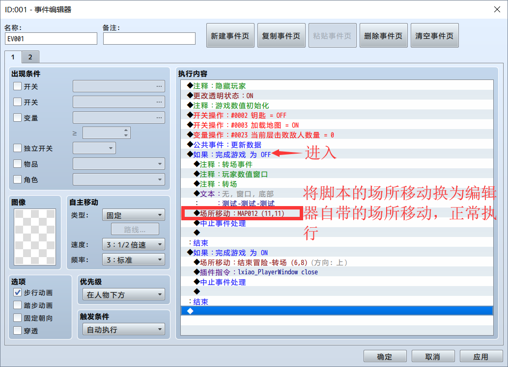Uncheck the 步行动画 option
The height and width of the screenshot is (367, 508).
(18, 292)
